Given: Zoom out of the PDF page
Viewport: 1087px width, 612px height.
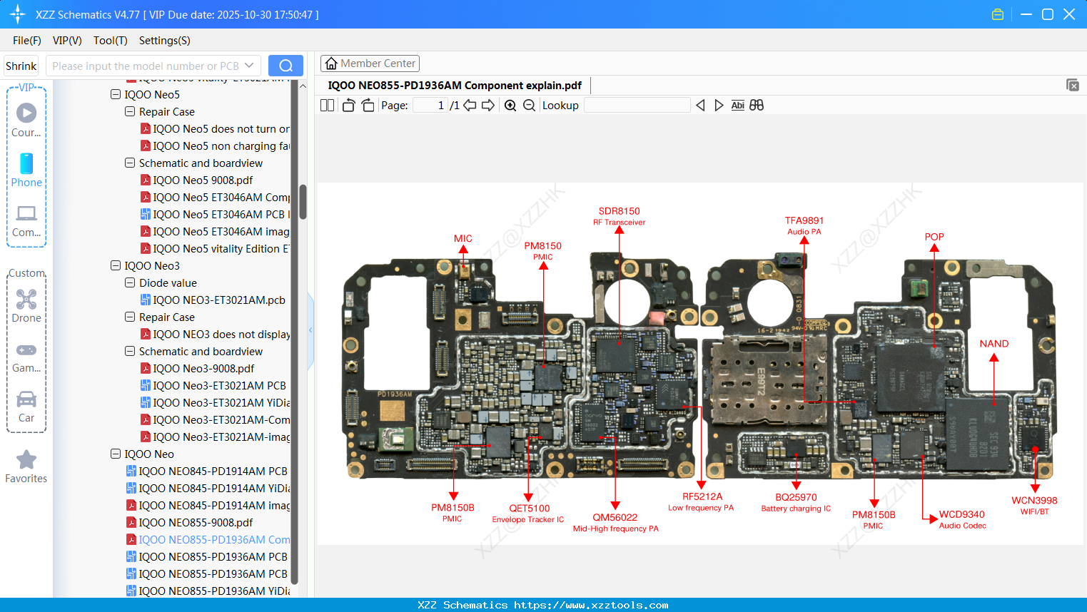Looking at the screenshot, I should click(x=529, y=105).
